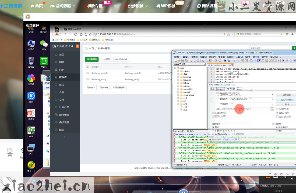Open 计划任务 in BT panel sidebar

coord(65,107)
